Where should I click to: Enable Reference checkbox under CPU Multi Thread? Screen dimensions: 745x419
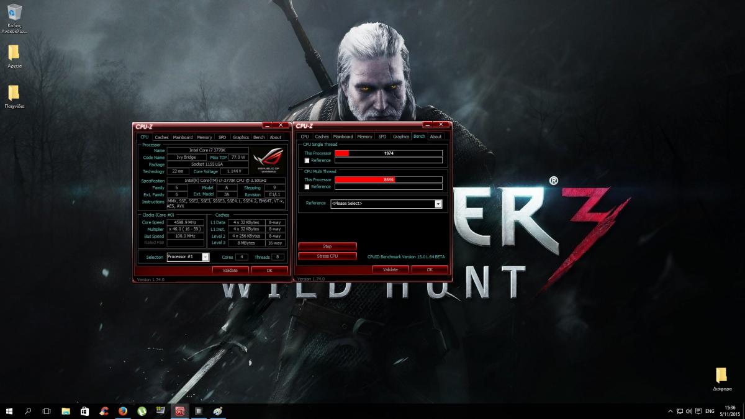pyautogui.click(x=307, y=187)
